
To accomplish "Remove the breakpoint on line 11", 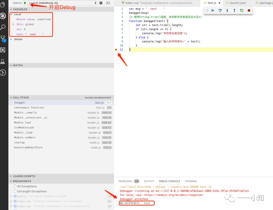I will click(116, 50).
